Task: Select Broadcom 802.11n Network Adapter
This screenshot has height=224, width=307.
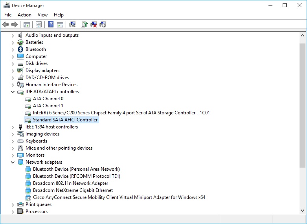Action: click(x=70, y=183)
